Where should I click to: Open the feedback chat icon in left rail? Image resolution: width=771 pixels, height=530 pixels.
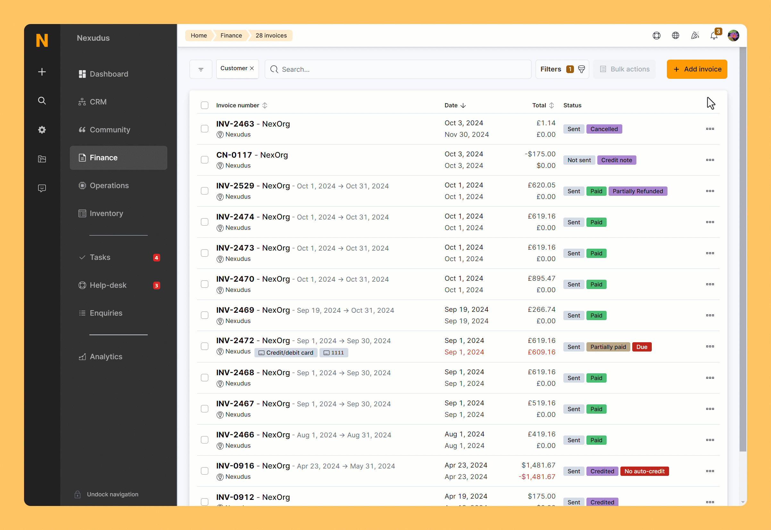[x=42, y=188]
